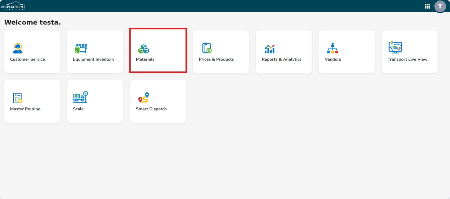Open the Vendors hierarchy icon

[332, 48]
